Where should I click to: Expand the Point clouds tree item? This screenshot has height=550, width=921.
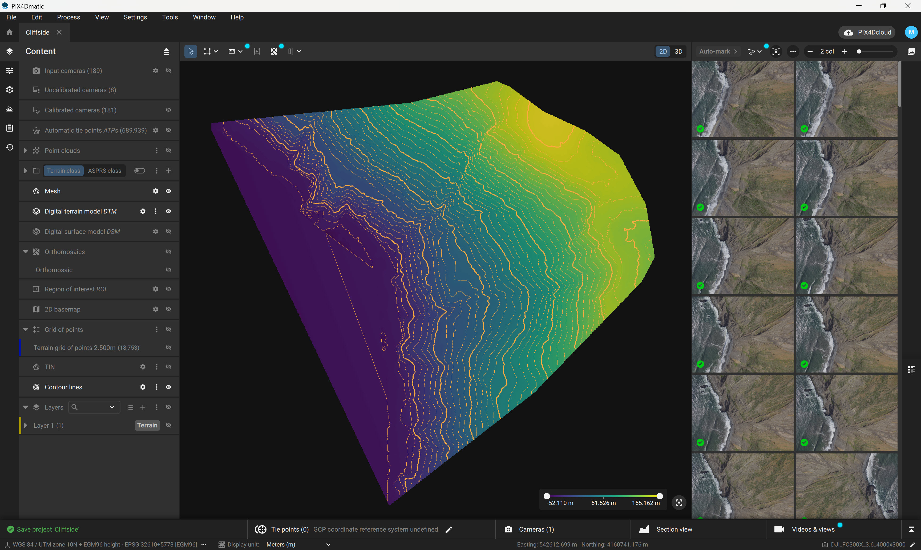point(25,151)
